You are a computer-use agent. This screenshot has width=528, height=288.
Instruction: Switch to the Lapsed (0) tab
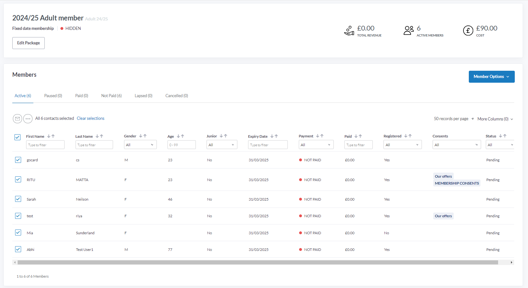tap(143, 96)
